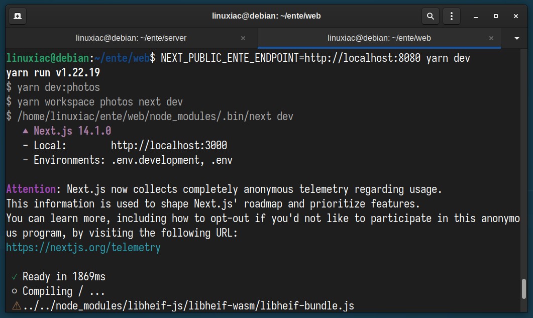
Task: Click the 'linuxiac@debian' prompt text
Action: pyautogui.click(x=48, y=58)
